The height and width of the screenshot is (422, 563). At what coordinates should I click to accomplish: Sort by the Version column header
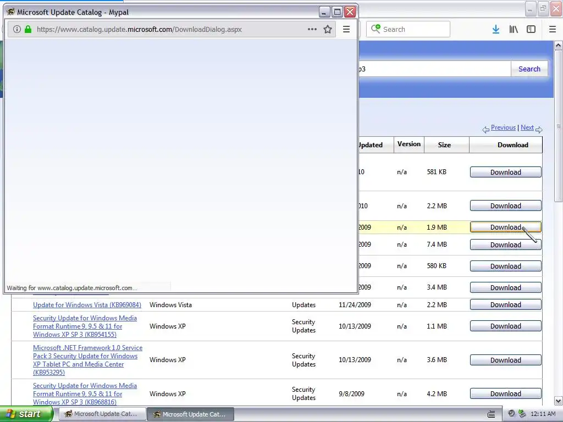409,144
